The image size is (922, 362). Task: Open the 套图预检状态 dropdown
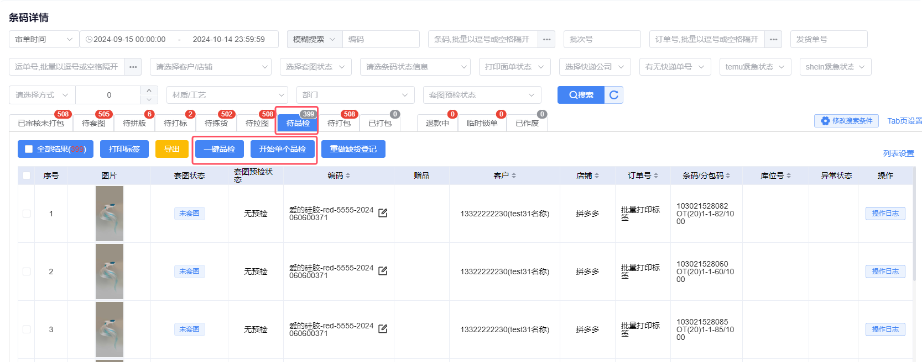(x=482, y=95)
